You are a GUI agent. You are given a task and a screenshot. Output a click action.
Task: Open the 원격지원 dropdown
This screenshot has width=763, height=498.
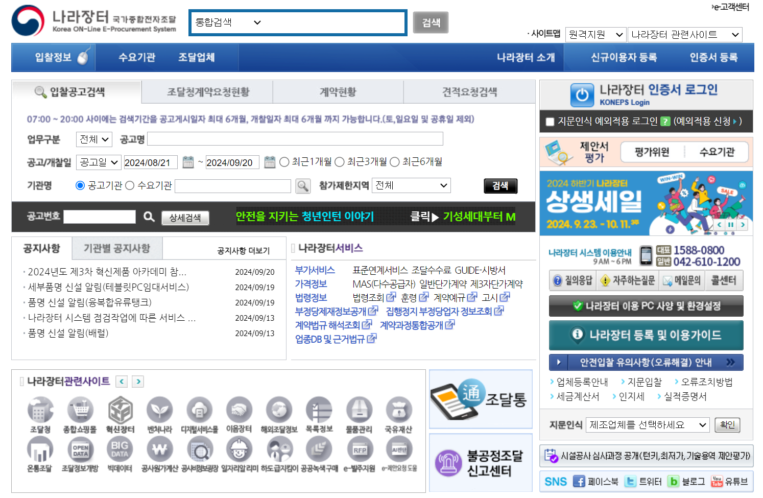coord(596,35)
